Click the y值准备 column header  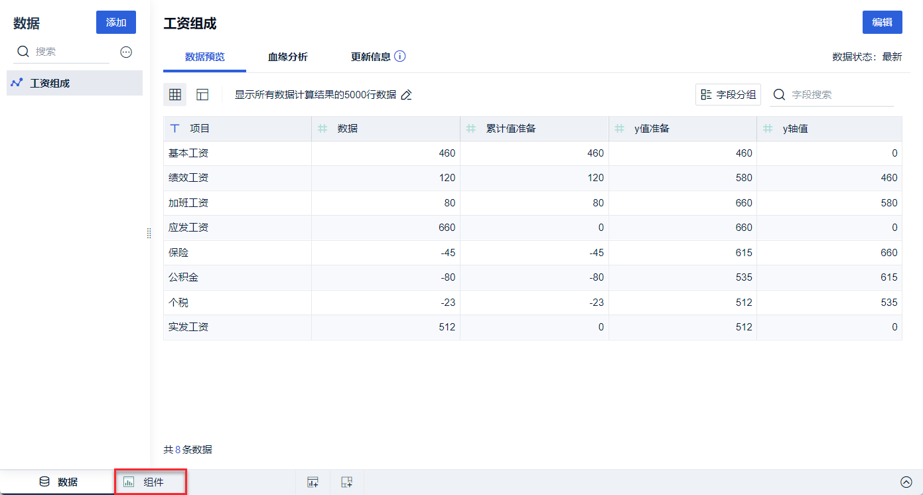[683, 129]
